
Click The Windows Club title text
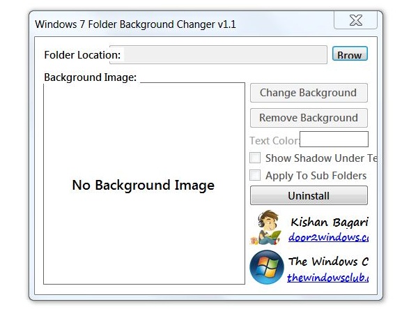tap(328, 262)
